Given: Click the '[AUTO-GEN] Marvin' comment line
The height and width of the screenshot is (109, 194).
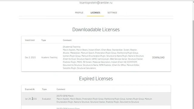Looking at the screenshot, I should click(65, 96).
